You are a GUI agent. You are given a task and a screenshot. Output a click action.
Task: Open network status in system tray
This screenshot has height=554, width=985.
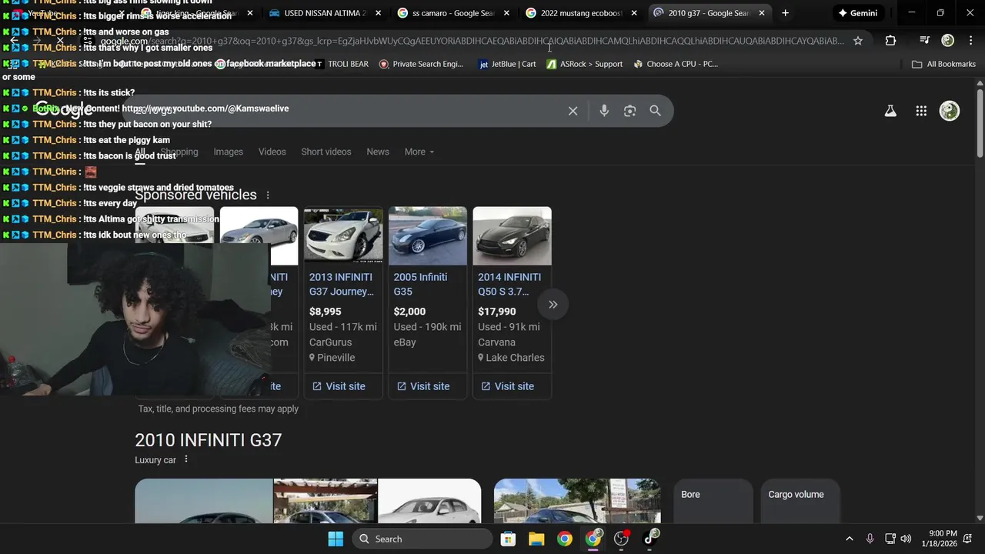(890, 539)
